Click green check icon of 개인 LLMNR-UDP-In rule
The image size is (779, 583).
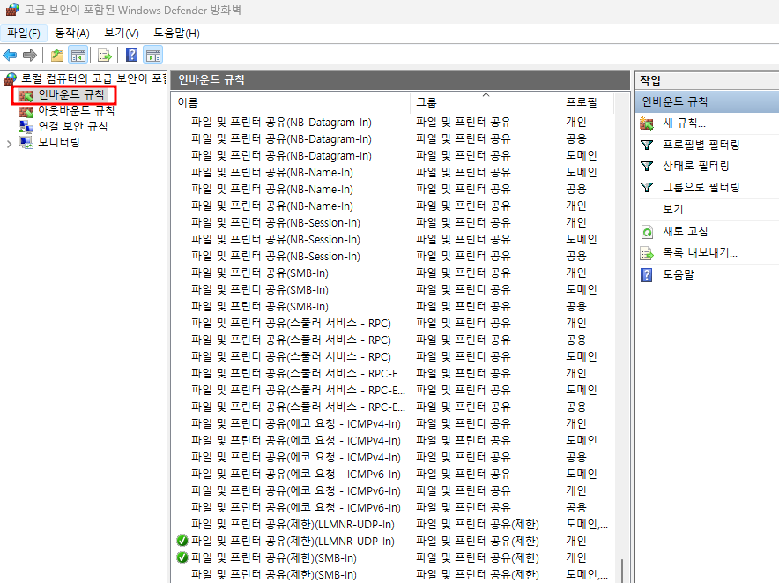pos(182,541)
